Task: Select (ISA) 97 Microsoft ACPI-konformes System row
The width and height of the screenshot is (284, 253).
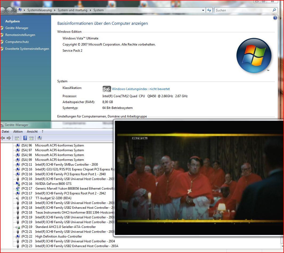Action: pos(52,150)
